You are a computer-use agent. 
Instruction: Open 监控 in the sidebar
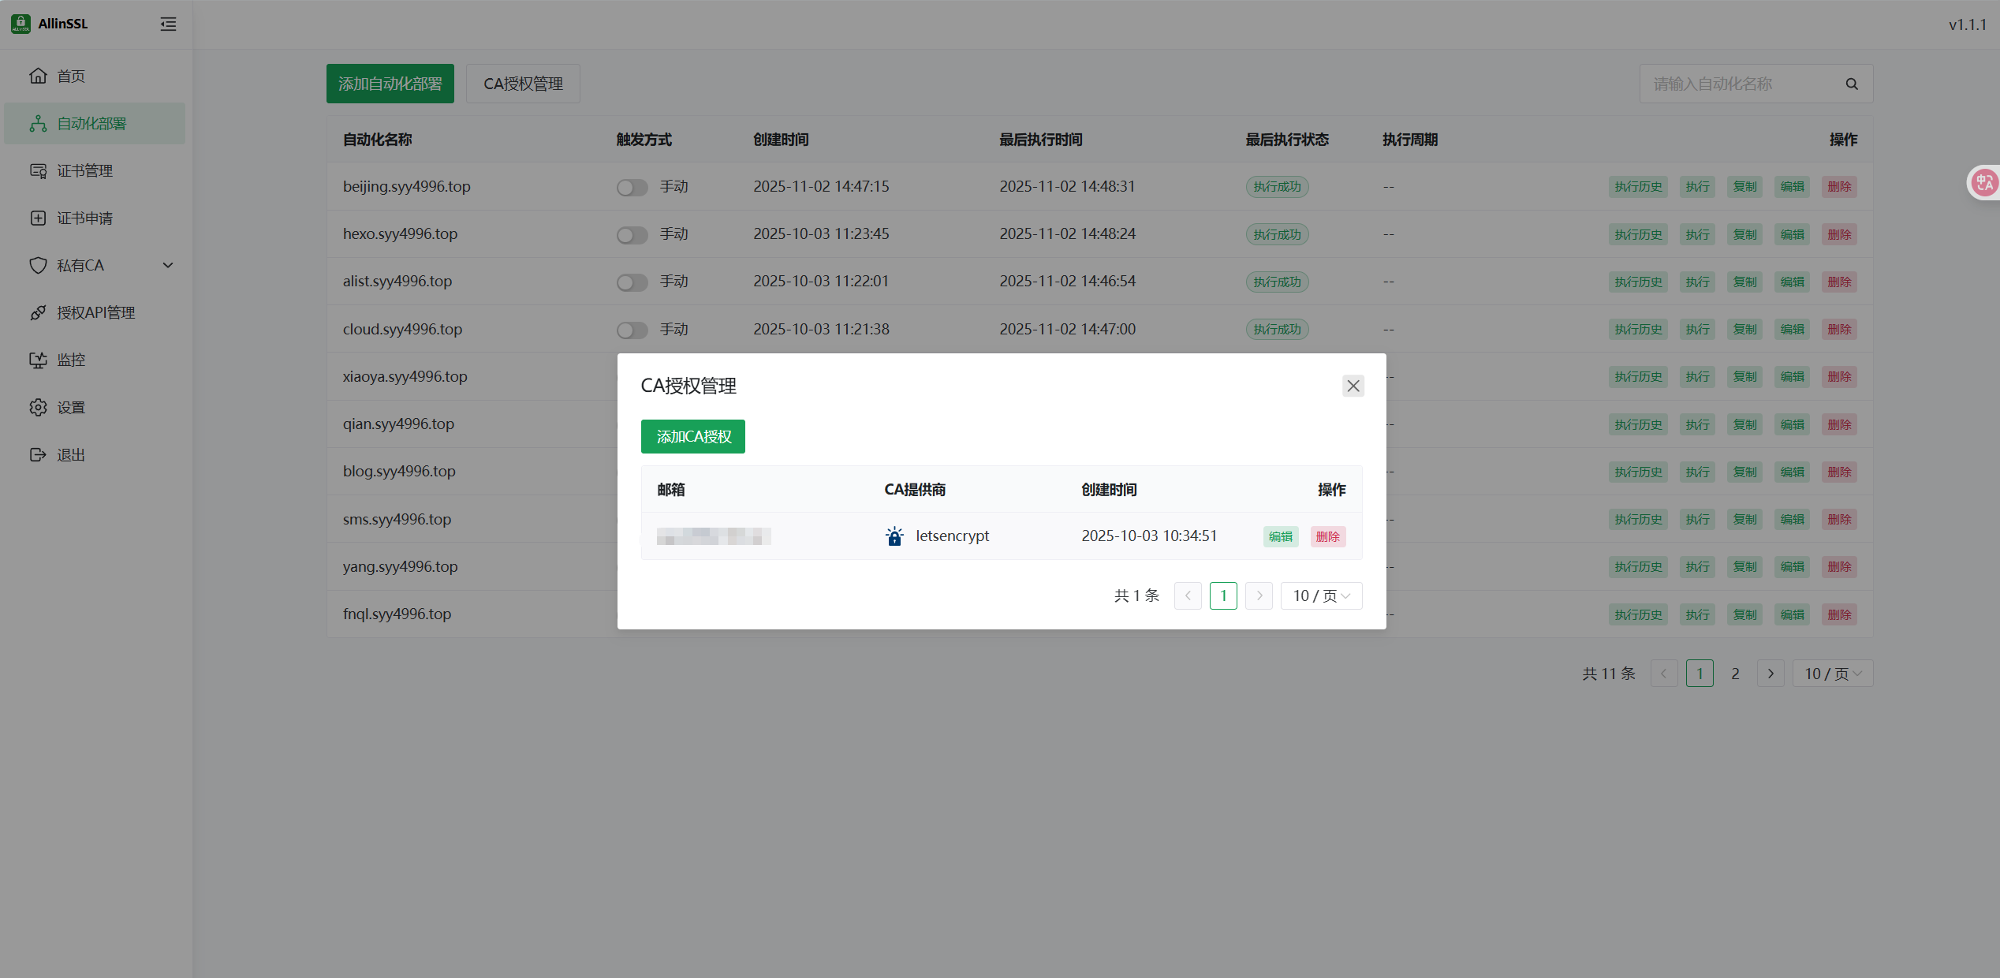70,360
